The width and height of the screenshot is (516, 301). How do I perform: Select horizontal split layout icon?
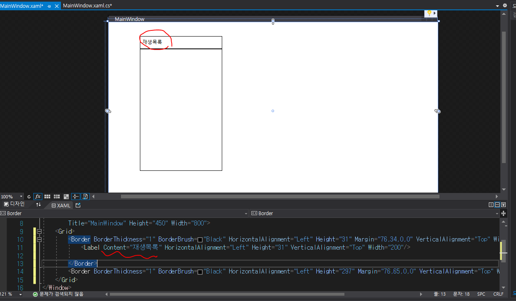pyautogui.click(x=497, y=204)
